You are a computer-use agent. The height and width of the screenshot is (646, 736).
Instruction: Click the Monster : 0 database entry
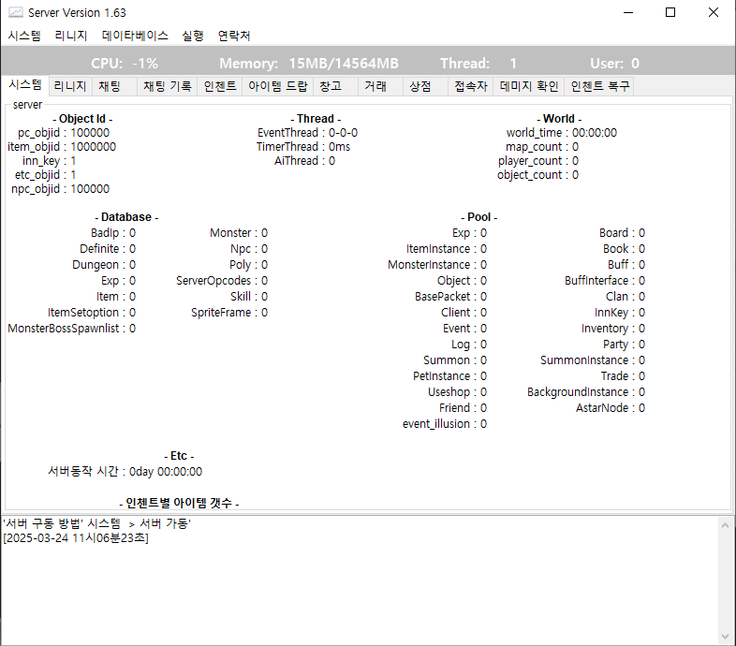239,233
